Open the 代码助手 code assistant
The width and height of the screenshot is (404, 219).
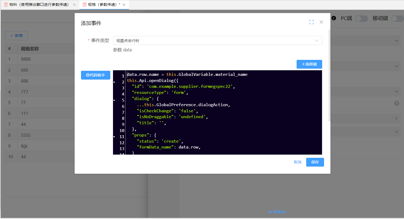[95, 75]
